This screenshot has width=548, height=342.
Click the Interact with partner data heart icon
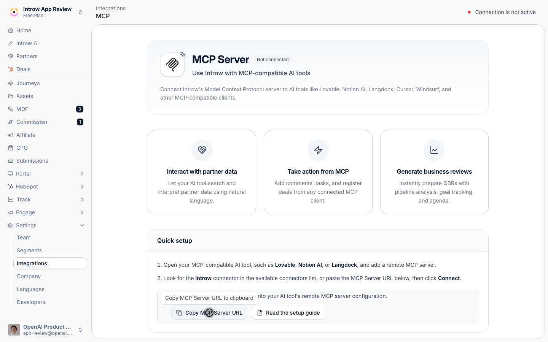(202, 150)
